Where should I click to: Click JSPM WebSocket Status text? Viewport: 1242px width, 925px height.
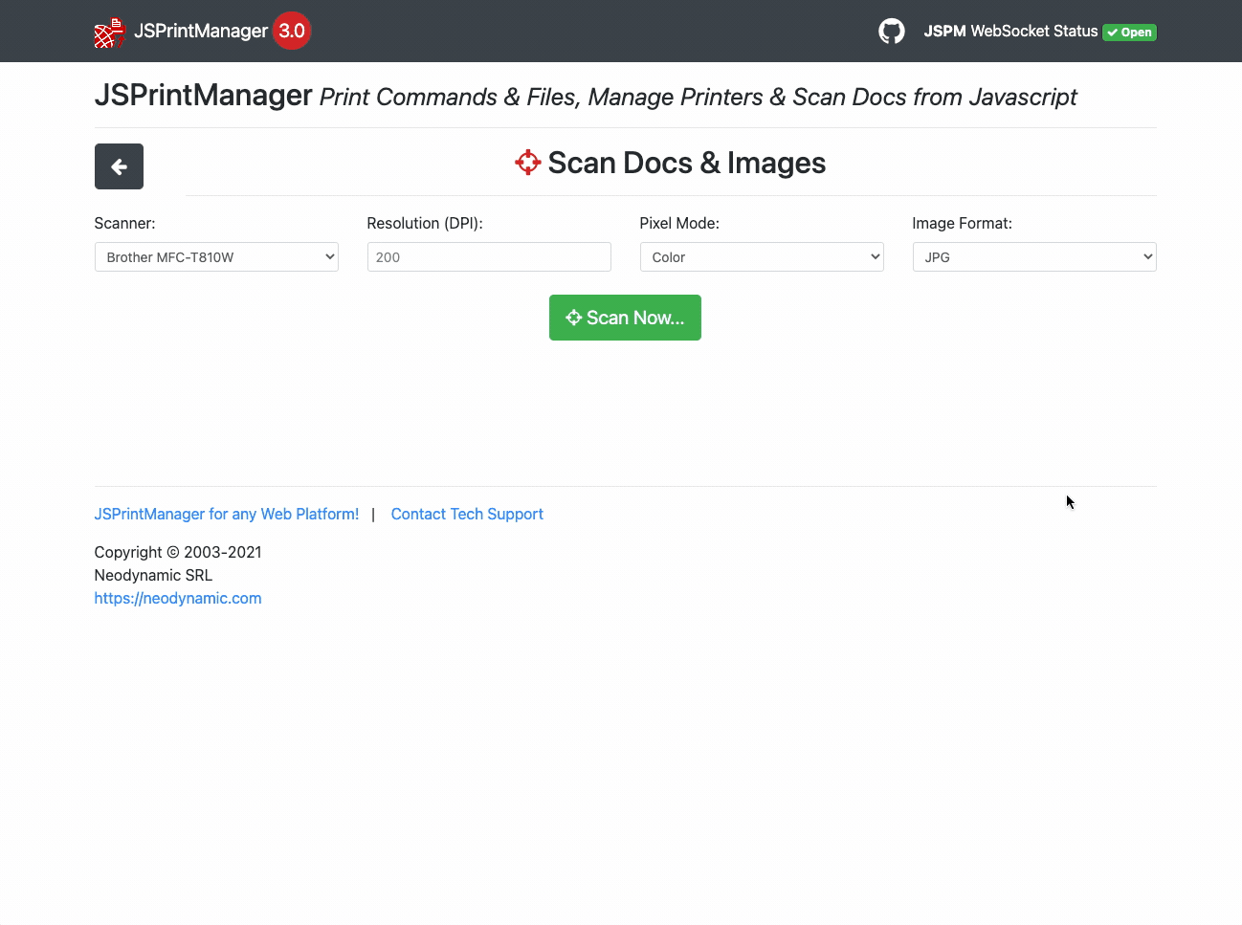point(1010,31)
